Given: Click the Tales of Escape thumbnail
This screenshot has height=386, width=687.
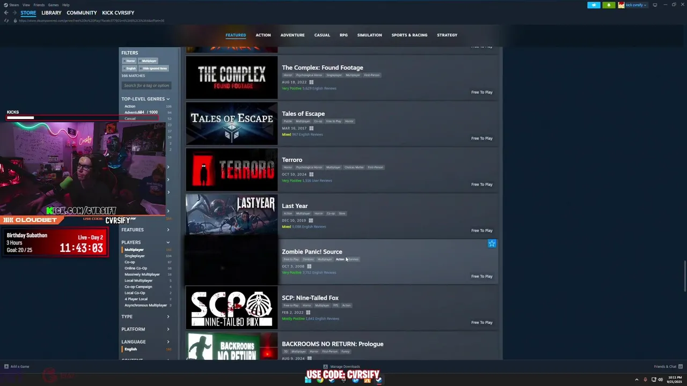Looking at the screenshot, I should (232, 124).
